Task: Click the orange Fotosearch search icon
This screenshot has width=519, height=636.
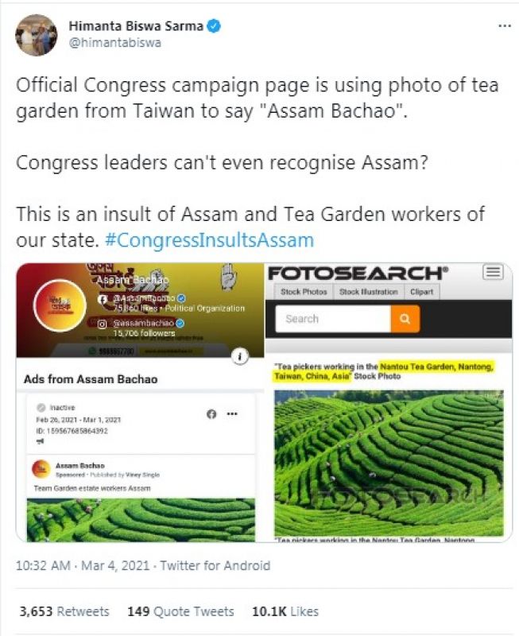Action: [x=405, y=319]
